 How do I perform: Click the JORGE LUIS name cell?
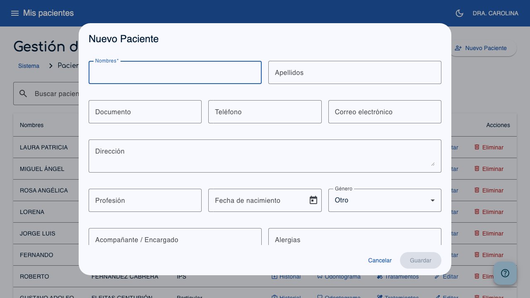tap(38, 233)
